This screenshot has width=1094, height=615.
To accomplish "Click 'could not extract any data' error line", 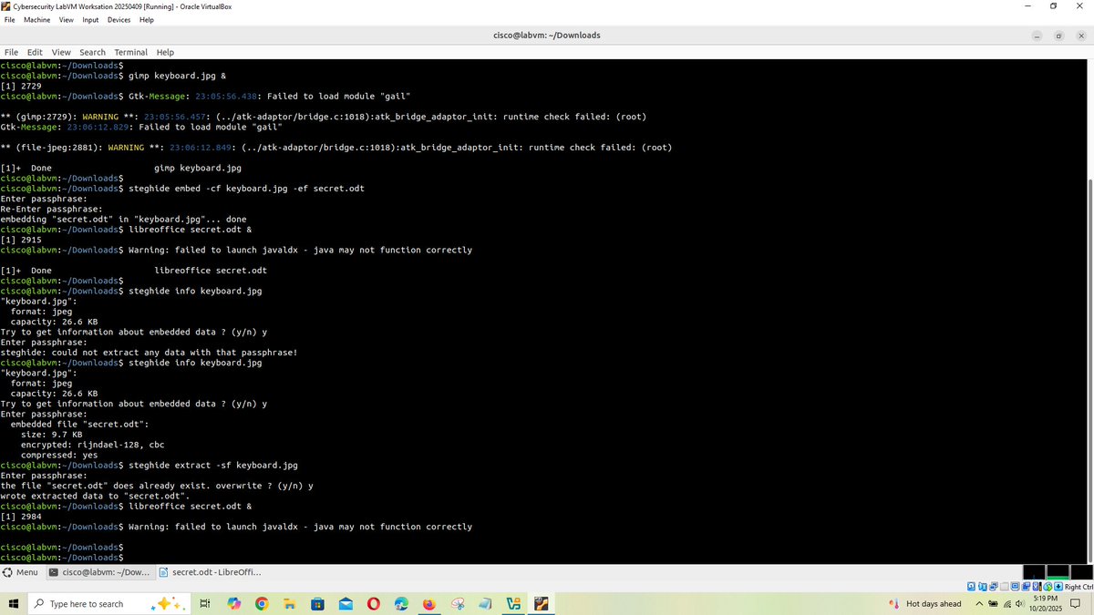I will 149,352.
